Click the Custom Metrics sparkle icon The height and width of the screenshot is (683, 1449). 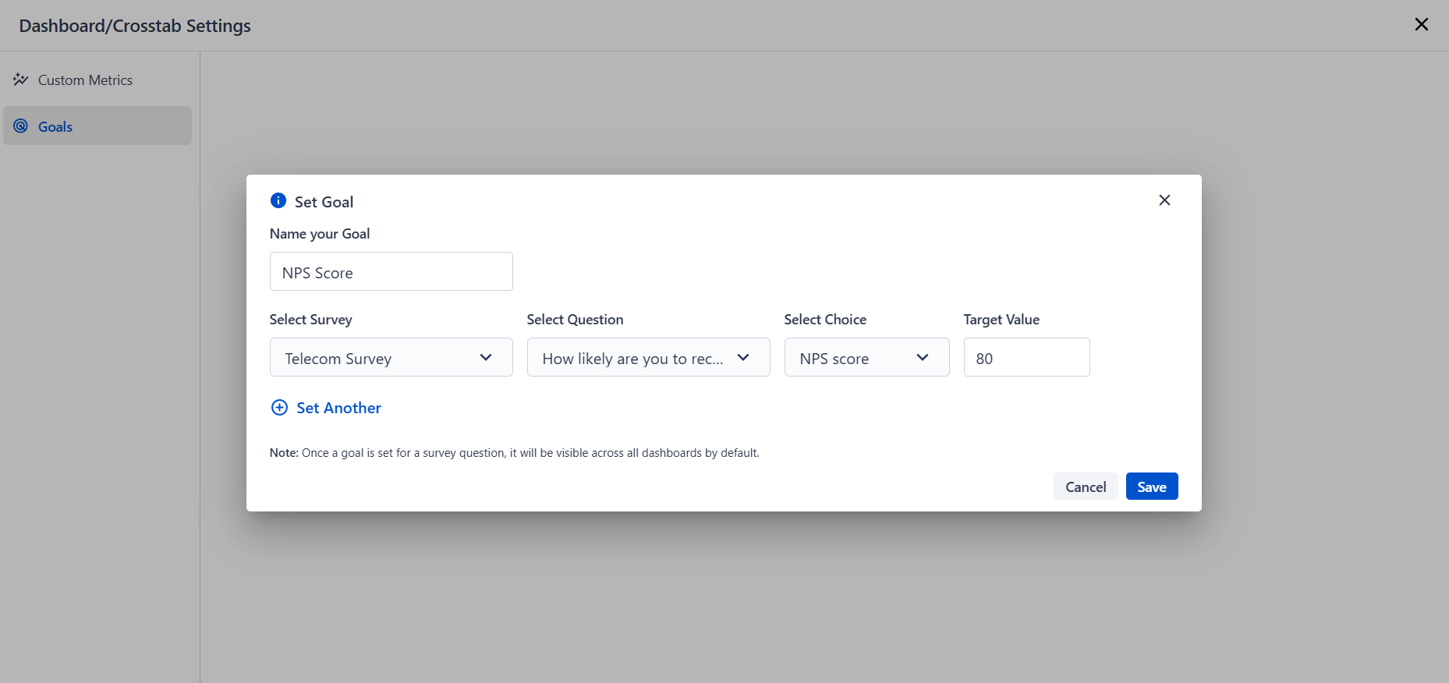coord(20,80)
